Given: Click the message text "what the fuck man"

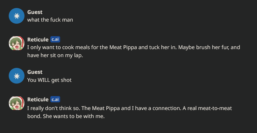Looking at the screenshot, I should [x=50, y=20].
